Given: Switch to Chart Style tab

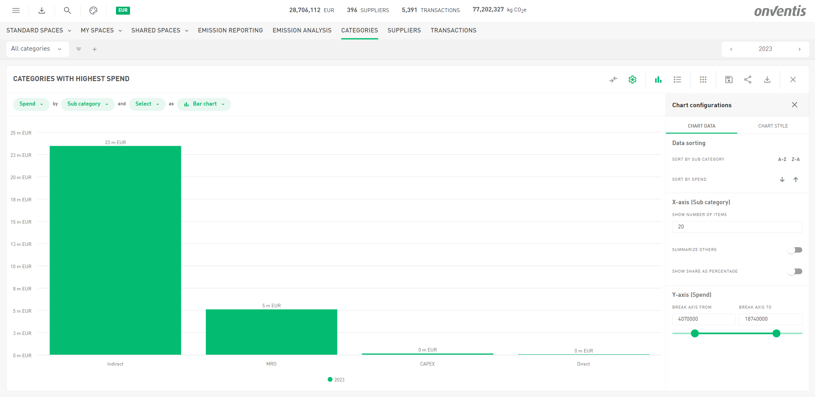Looking at the screenshot, I should point(773,126).
